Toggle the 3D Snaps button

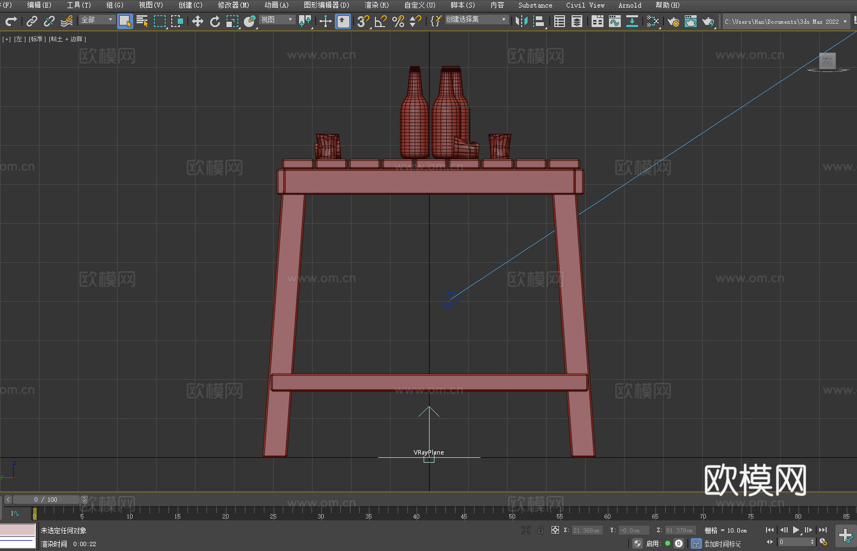coord(362,21)
